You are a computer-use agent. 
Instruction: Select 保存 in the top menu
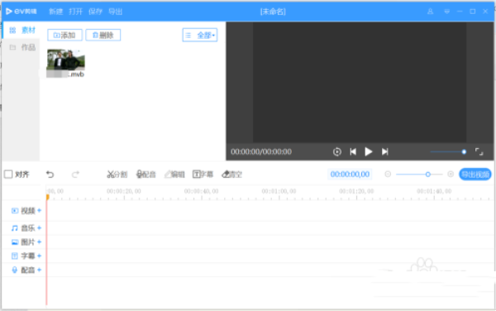tap(95, 12)
